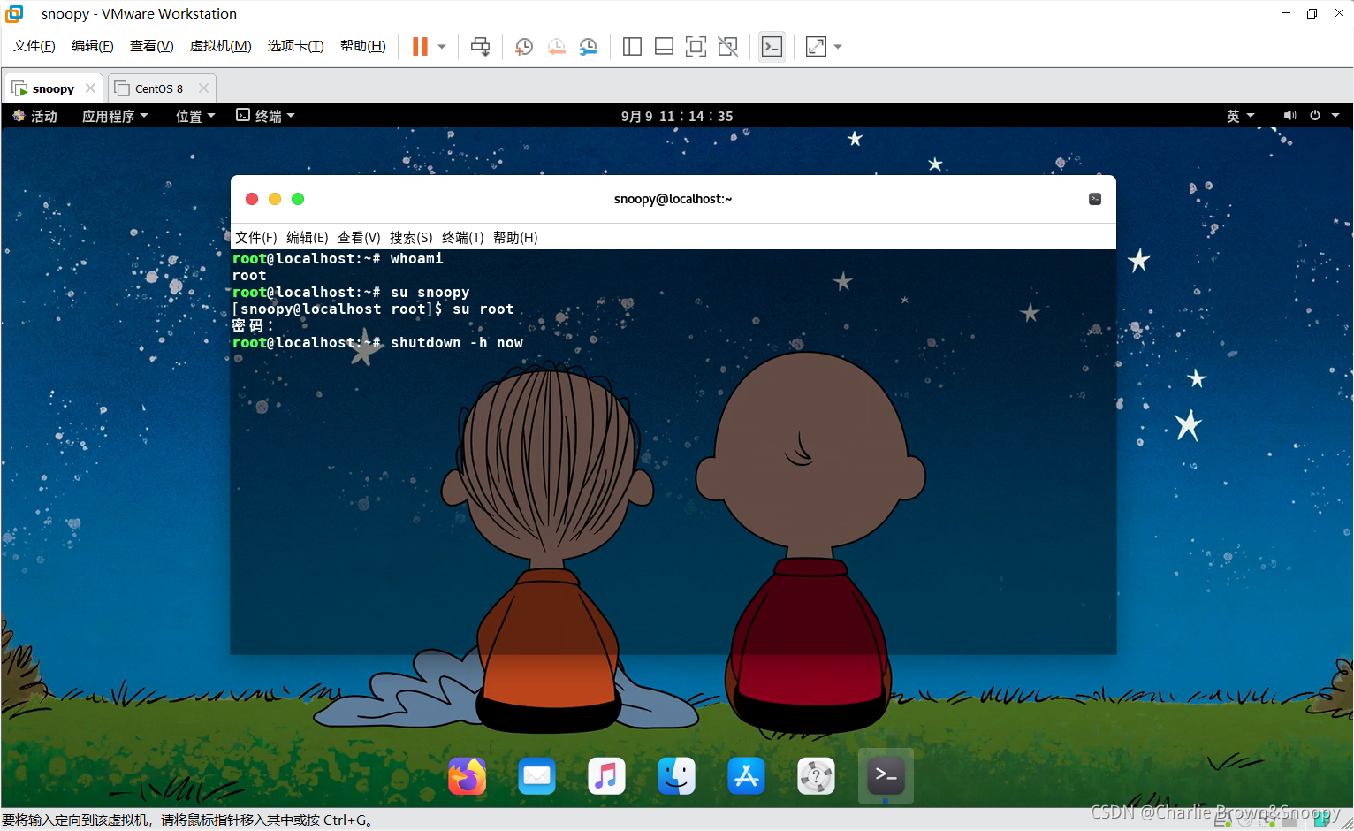The width and height of the screenshot is (1354, 831).
Task: Toggle the VMware library sidebar
Action: click(x=632, y=47)
